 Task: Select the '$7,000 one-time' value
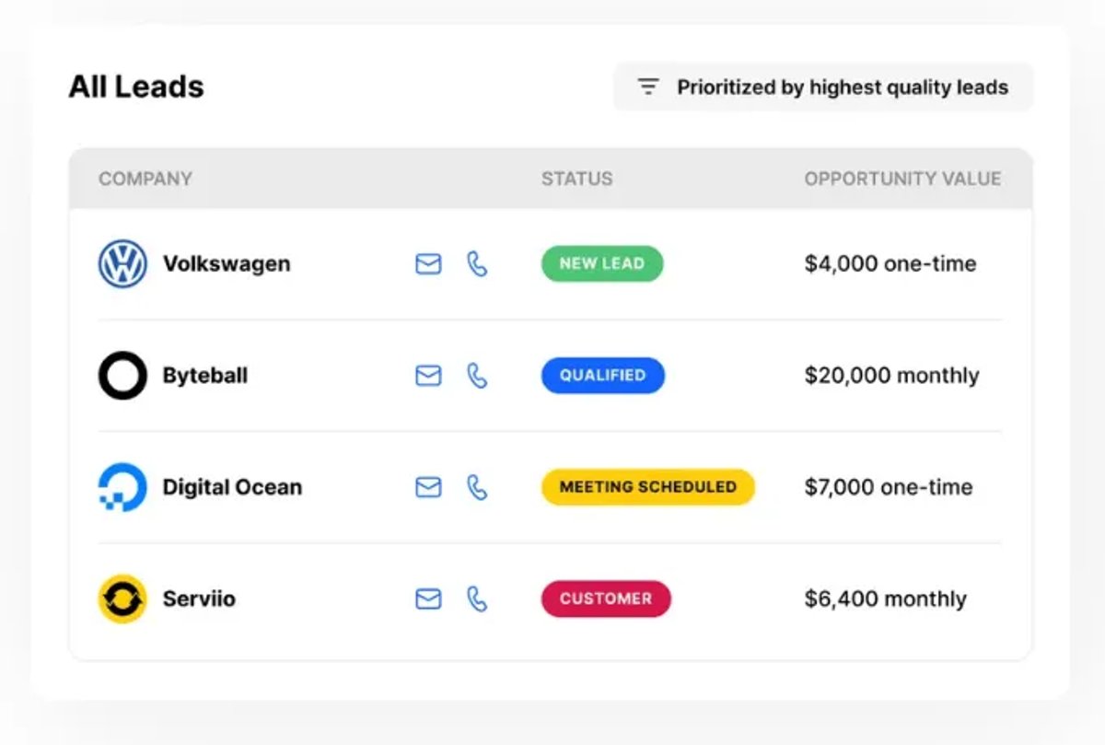click(889, 487)
